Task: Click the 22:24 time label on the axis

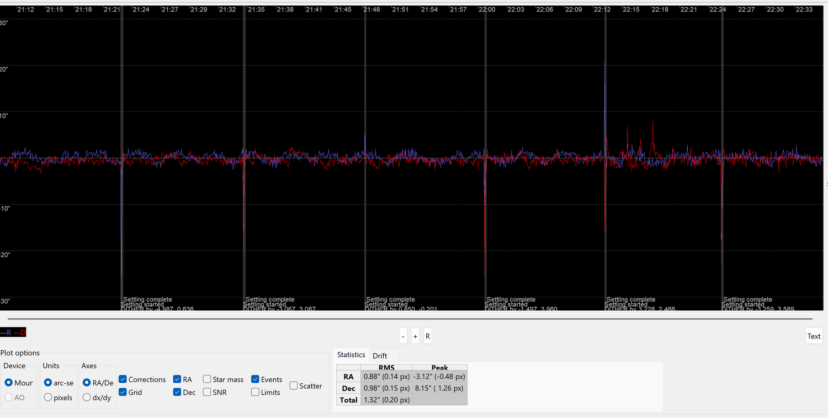Action: (x=718, y=9)
